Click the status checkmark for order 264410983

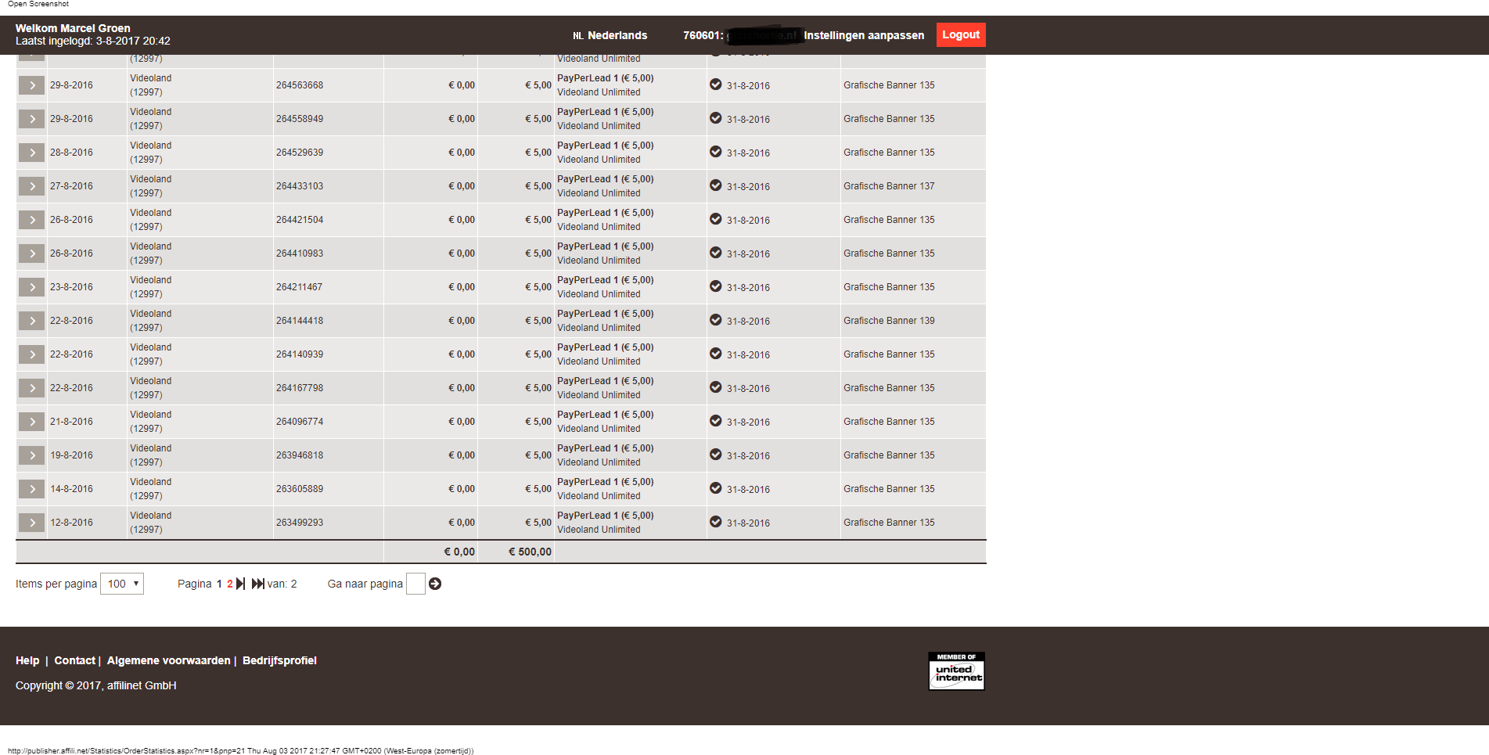(716, 253)
